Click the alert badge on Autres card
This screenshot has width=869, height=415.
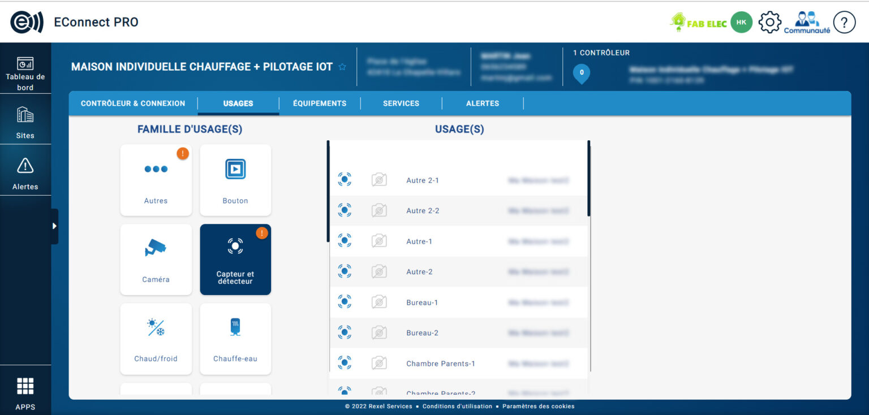(x=183, y=153)
